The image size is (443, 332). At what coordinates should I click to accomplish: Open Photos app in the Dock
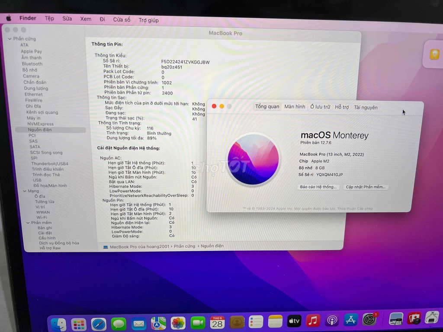click(178, 323)
